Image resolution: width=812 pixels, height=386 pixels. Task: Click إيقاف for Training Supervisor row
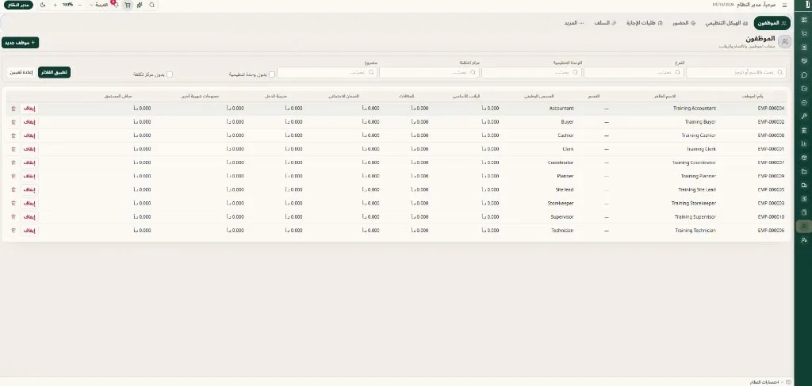pyautogui.click(x=29, y=217)
